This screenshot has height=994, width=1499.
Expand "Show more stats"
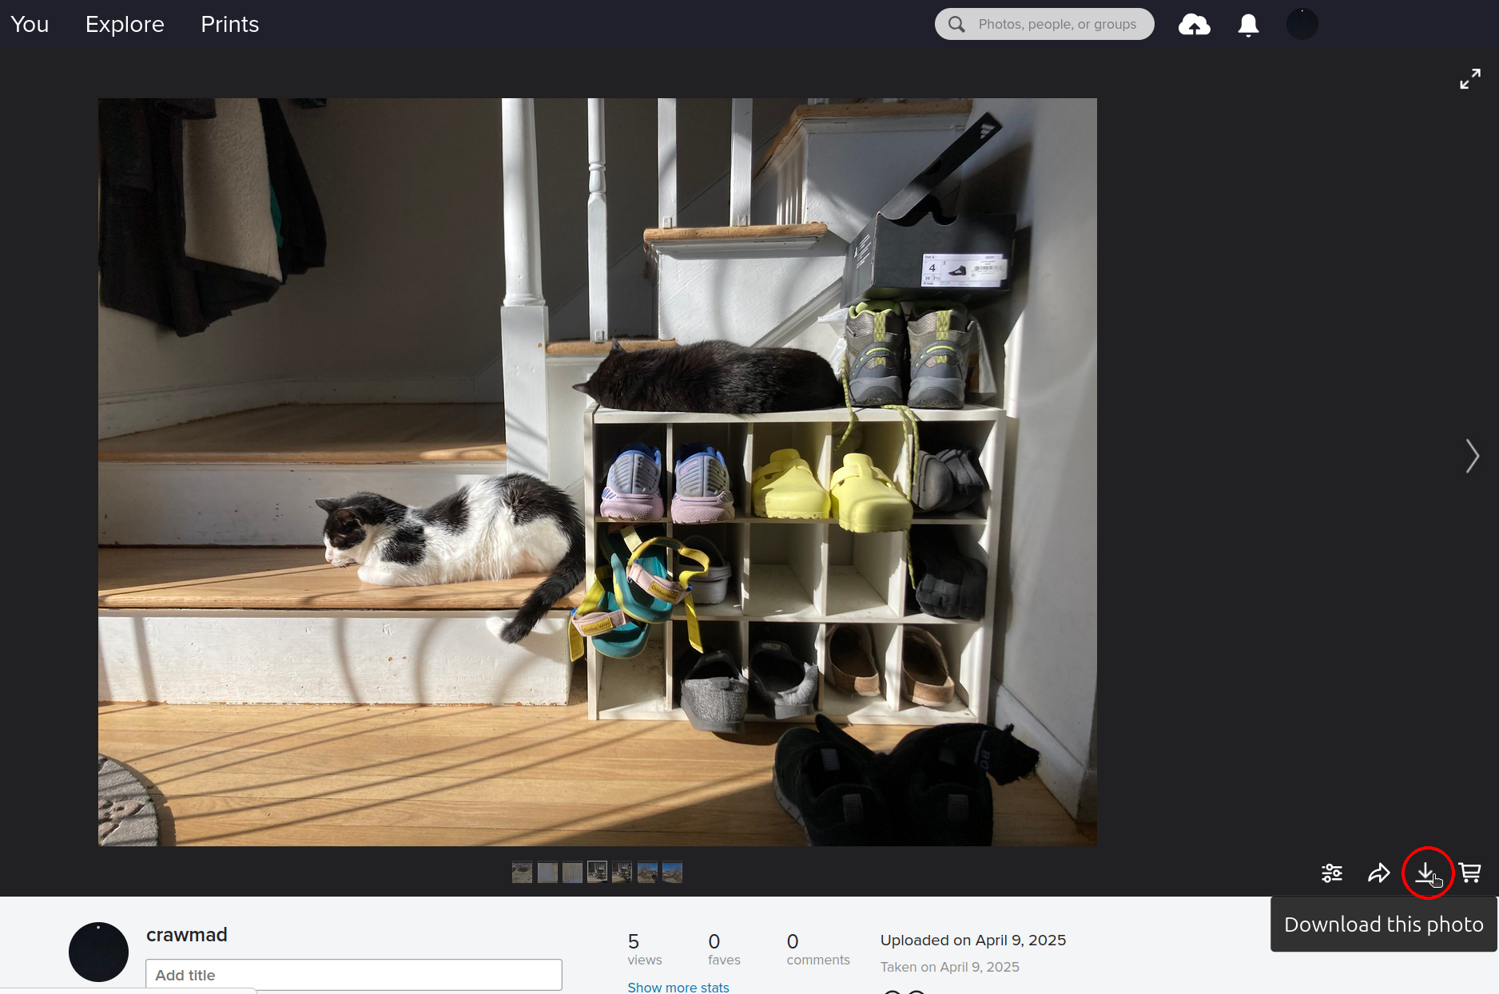click(678, 988)
